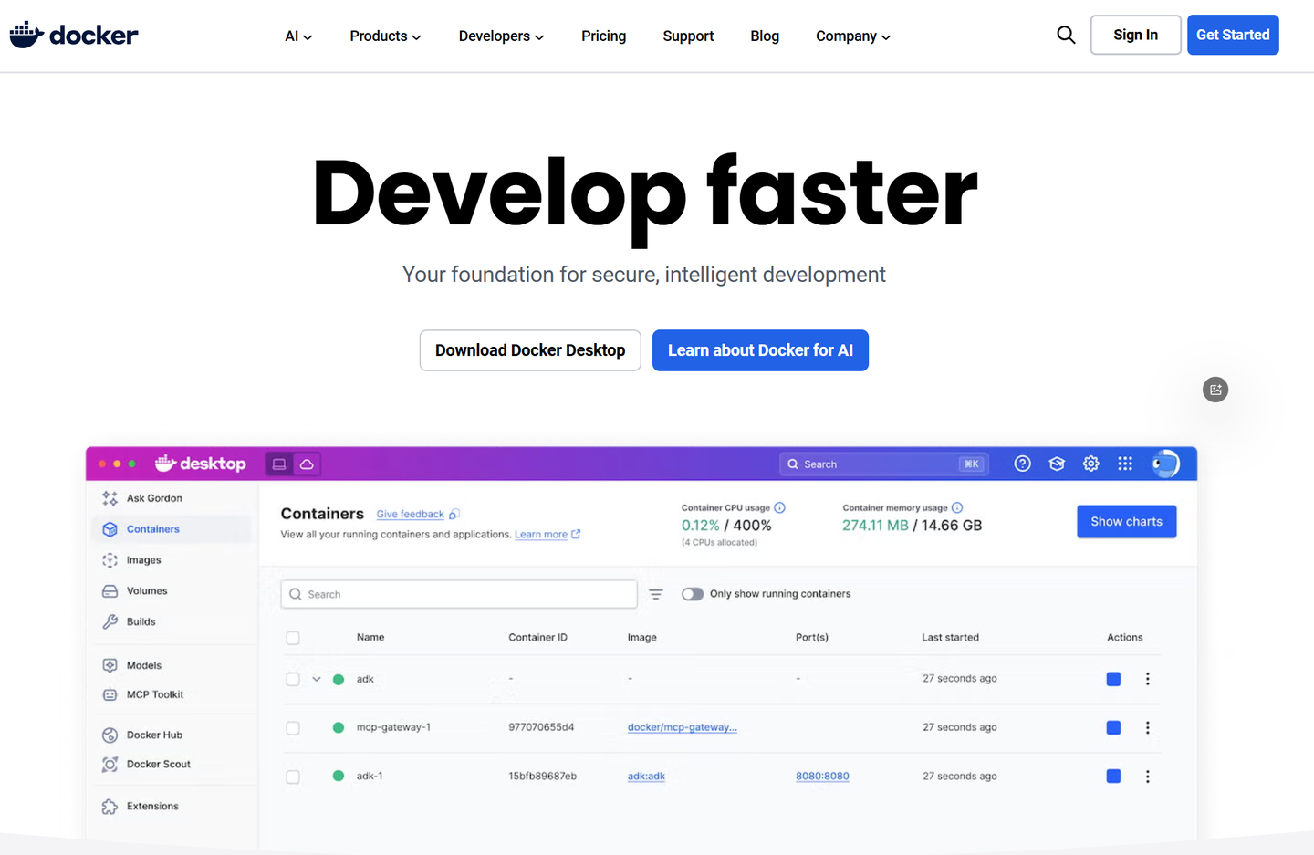Stop the adk-1 container
The image size is (1314, 855).
(1113, 776)
